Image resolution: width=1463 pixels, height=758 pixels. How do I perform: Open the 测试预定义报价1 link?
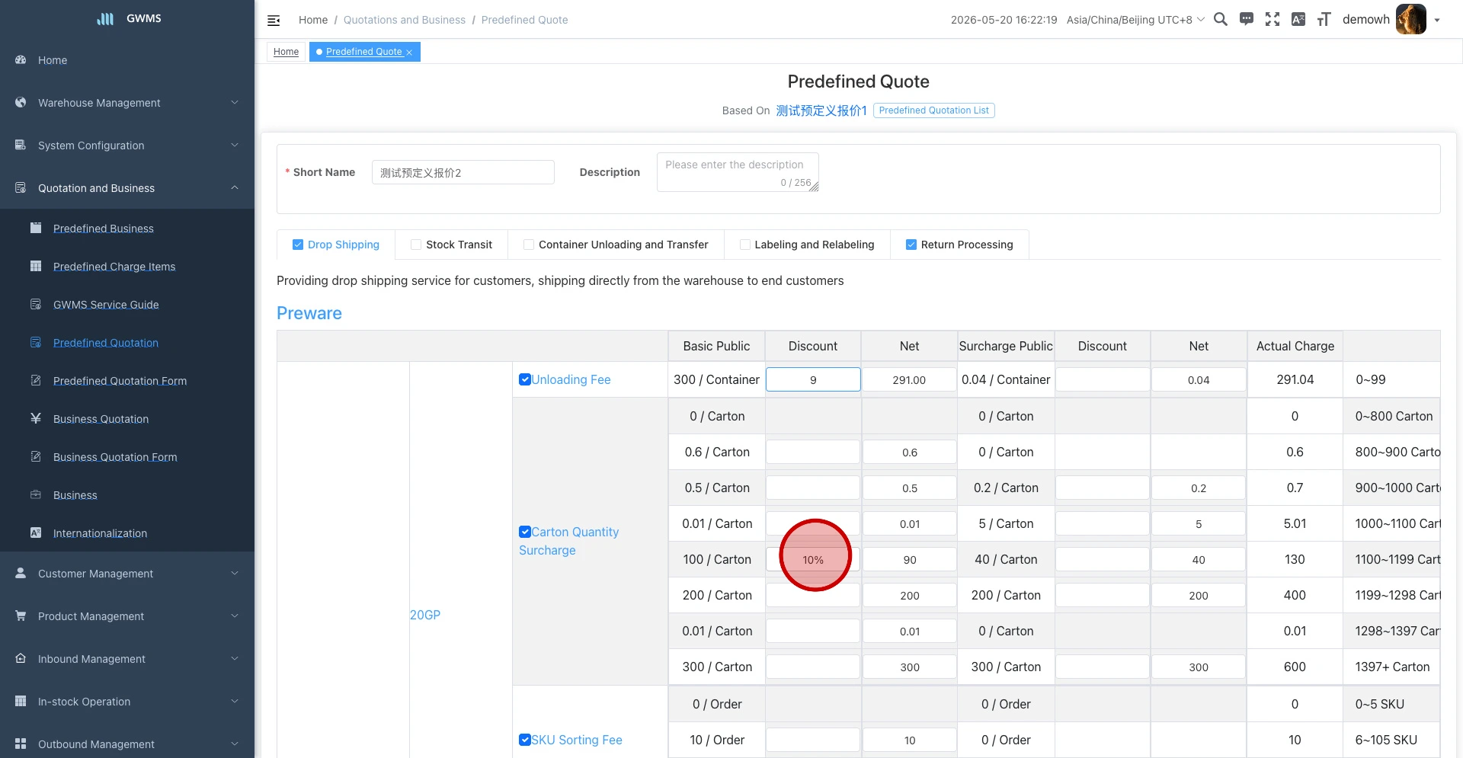pyautogui.click(x=821, y=110)
